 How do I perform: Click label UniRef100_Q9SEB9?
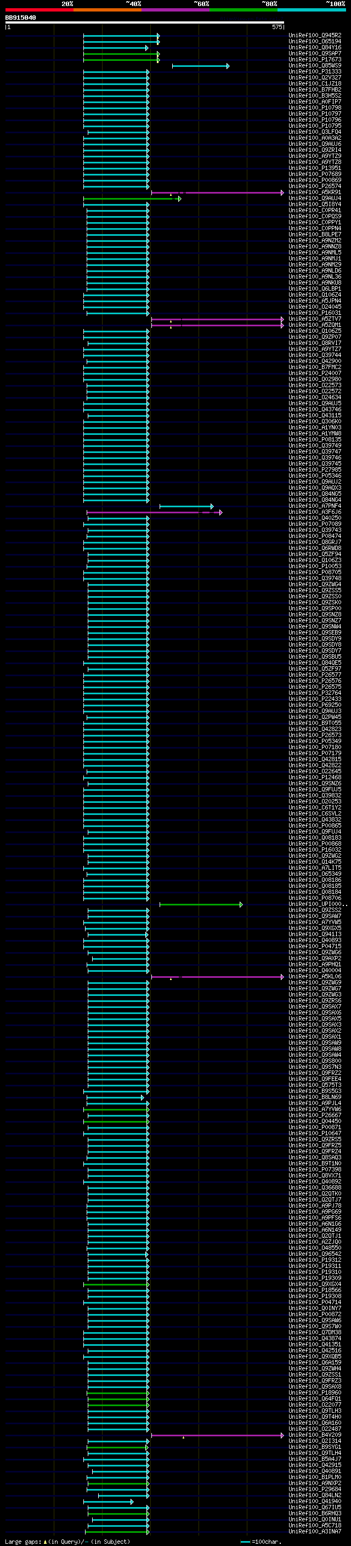[307, 632]
